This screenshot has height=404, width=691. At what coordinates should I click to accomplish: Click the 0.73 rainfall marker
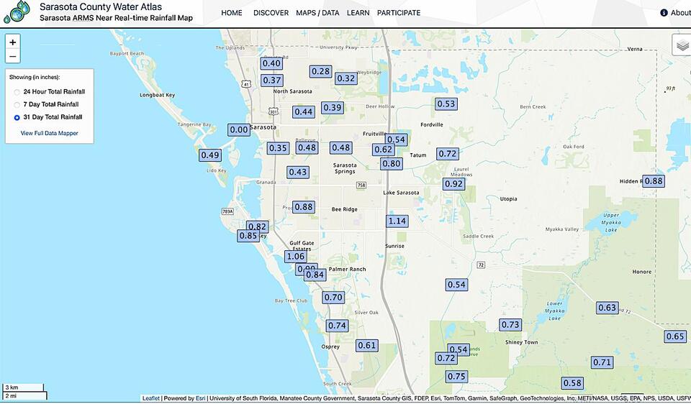510,325
